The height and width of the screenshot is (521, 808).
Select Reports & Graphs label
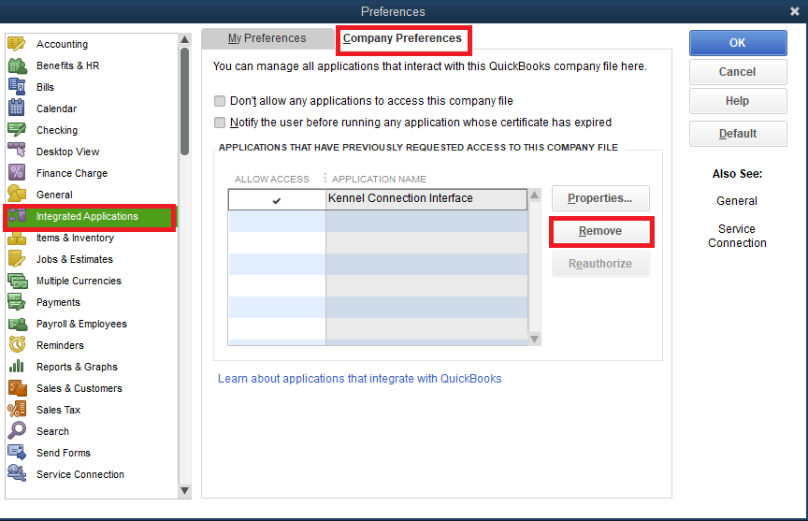tap(77, 367)
